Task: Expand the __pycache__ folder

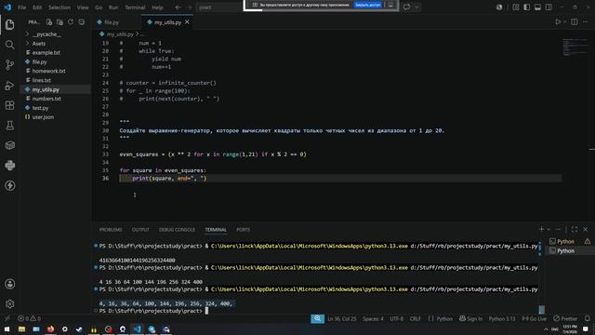Action: (56, 34)
